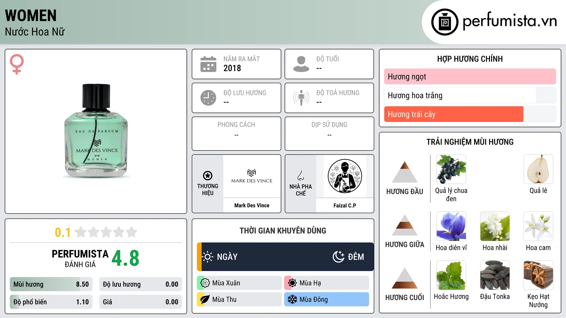Click the sun icon for Mùa Hạ

(x=292, y=283)
